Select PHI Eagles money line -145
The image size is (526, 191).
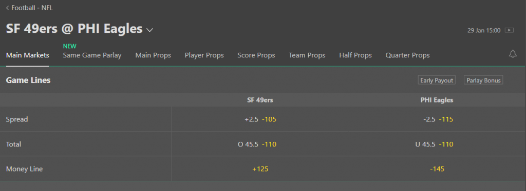pyautogui.click(x=438, y=169)
